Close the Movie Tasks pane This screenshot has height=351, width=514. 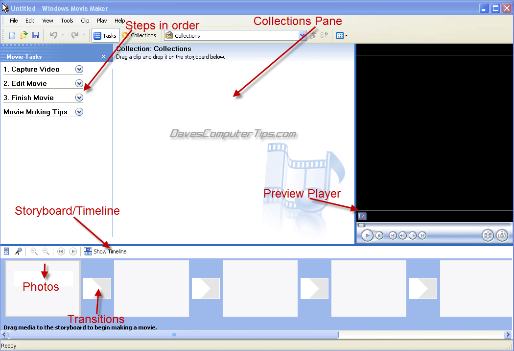103,56
